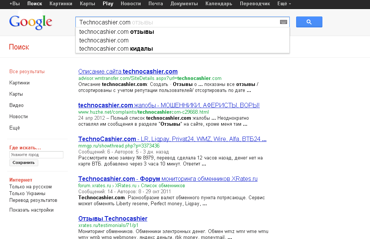Image resolution: width=370 pixels, height=239 pixels.
Task: Filter by Только на русском
Action: [x=30, y=186]
